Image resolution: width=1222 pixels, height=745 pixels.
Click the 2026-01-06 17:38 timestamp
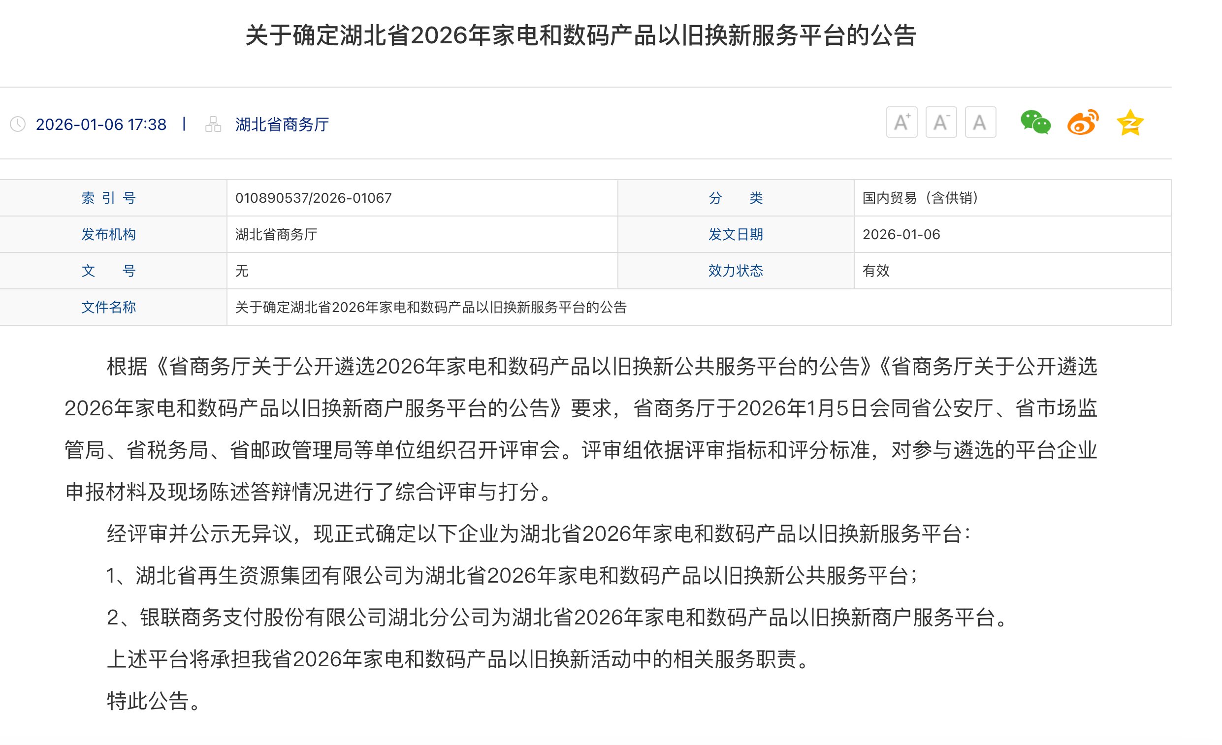(x=100, y=124)
